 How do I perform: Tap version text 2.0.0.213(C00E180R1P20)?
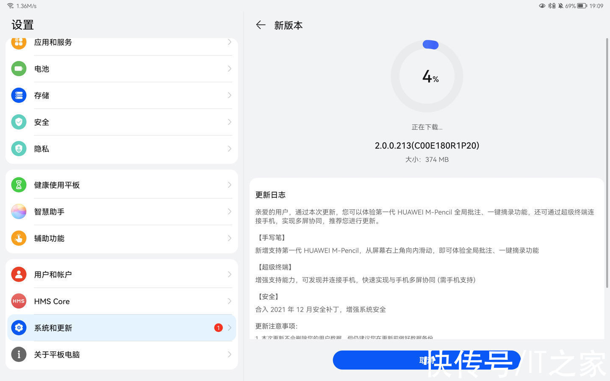tap(427, 146)
